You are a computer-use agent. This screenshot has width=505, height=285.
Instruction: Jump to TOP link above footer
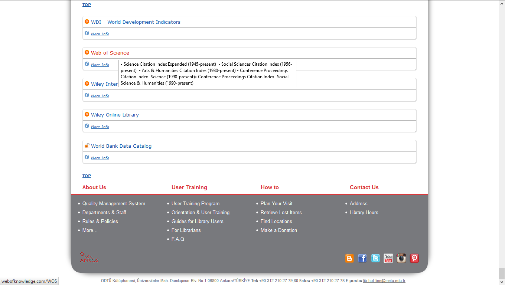(x=87, y=176)
